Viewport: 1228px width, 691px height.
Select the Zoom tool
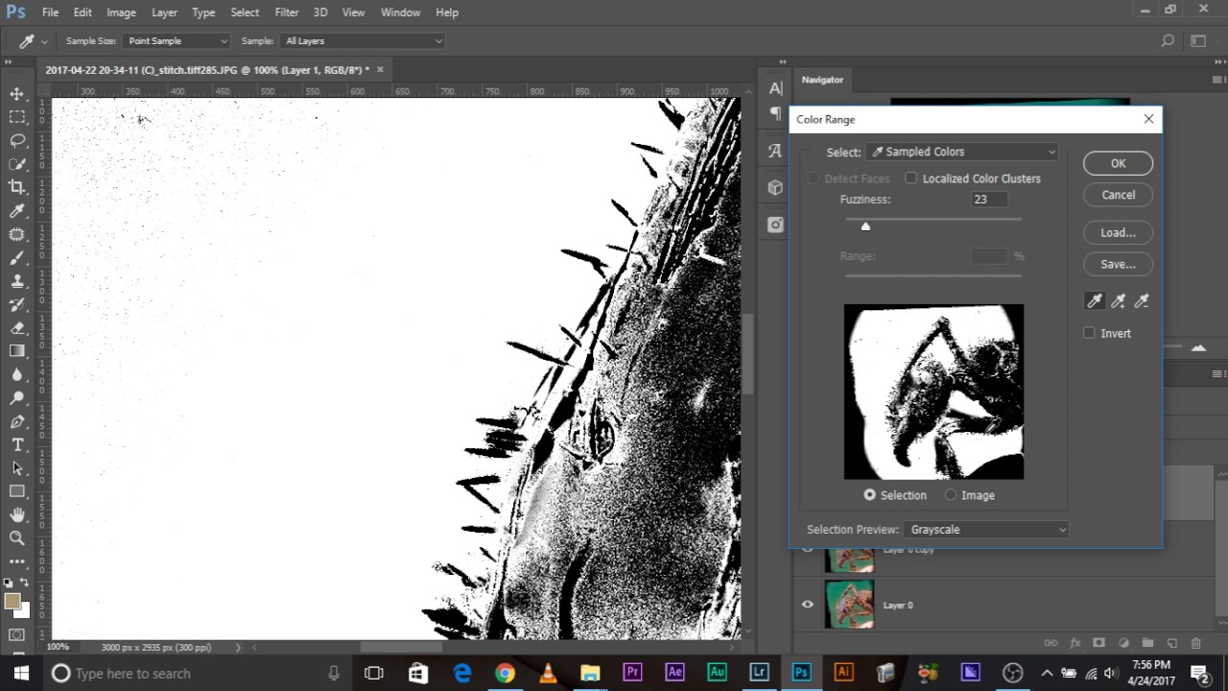pos(17,538)
